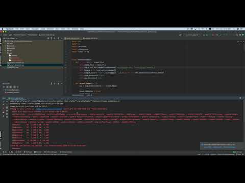The image size is (245, 183).
Task: Expand all in Structure panel header
Action: [52, 83]
